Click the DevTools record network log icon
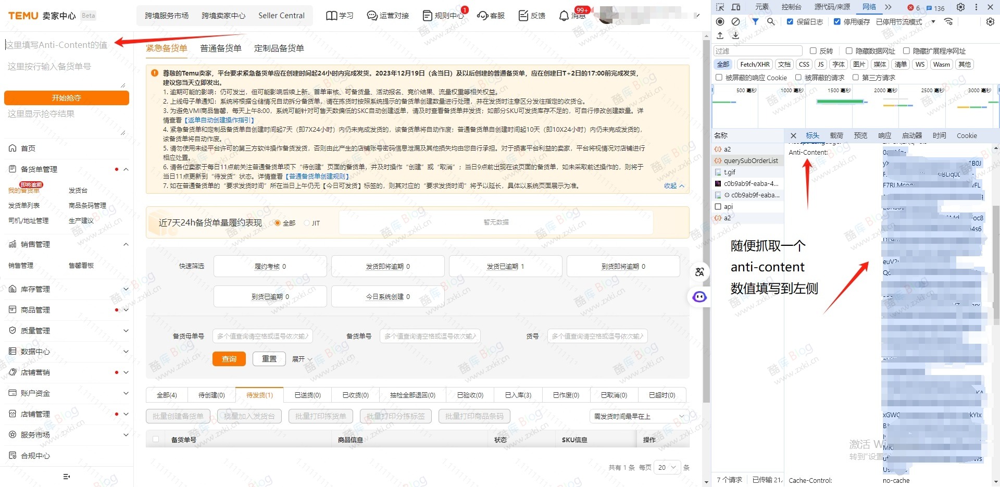The height and width of the screenshot is (487, 1000). (x=720, y=21)
